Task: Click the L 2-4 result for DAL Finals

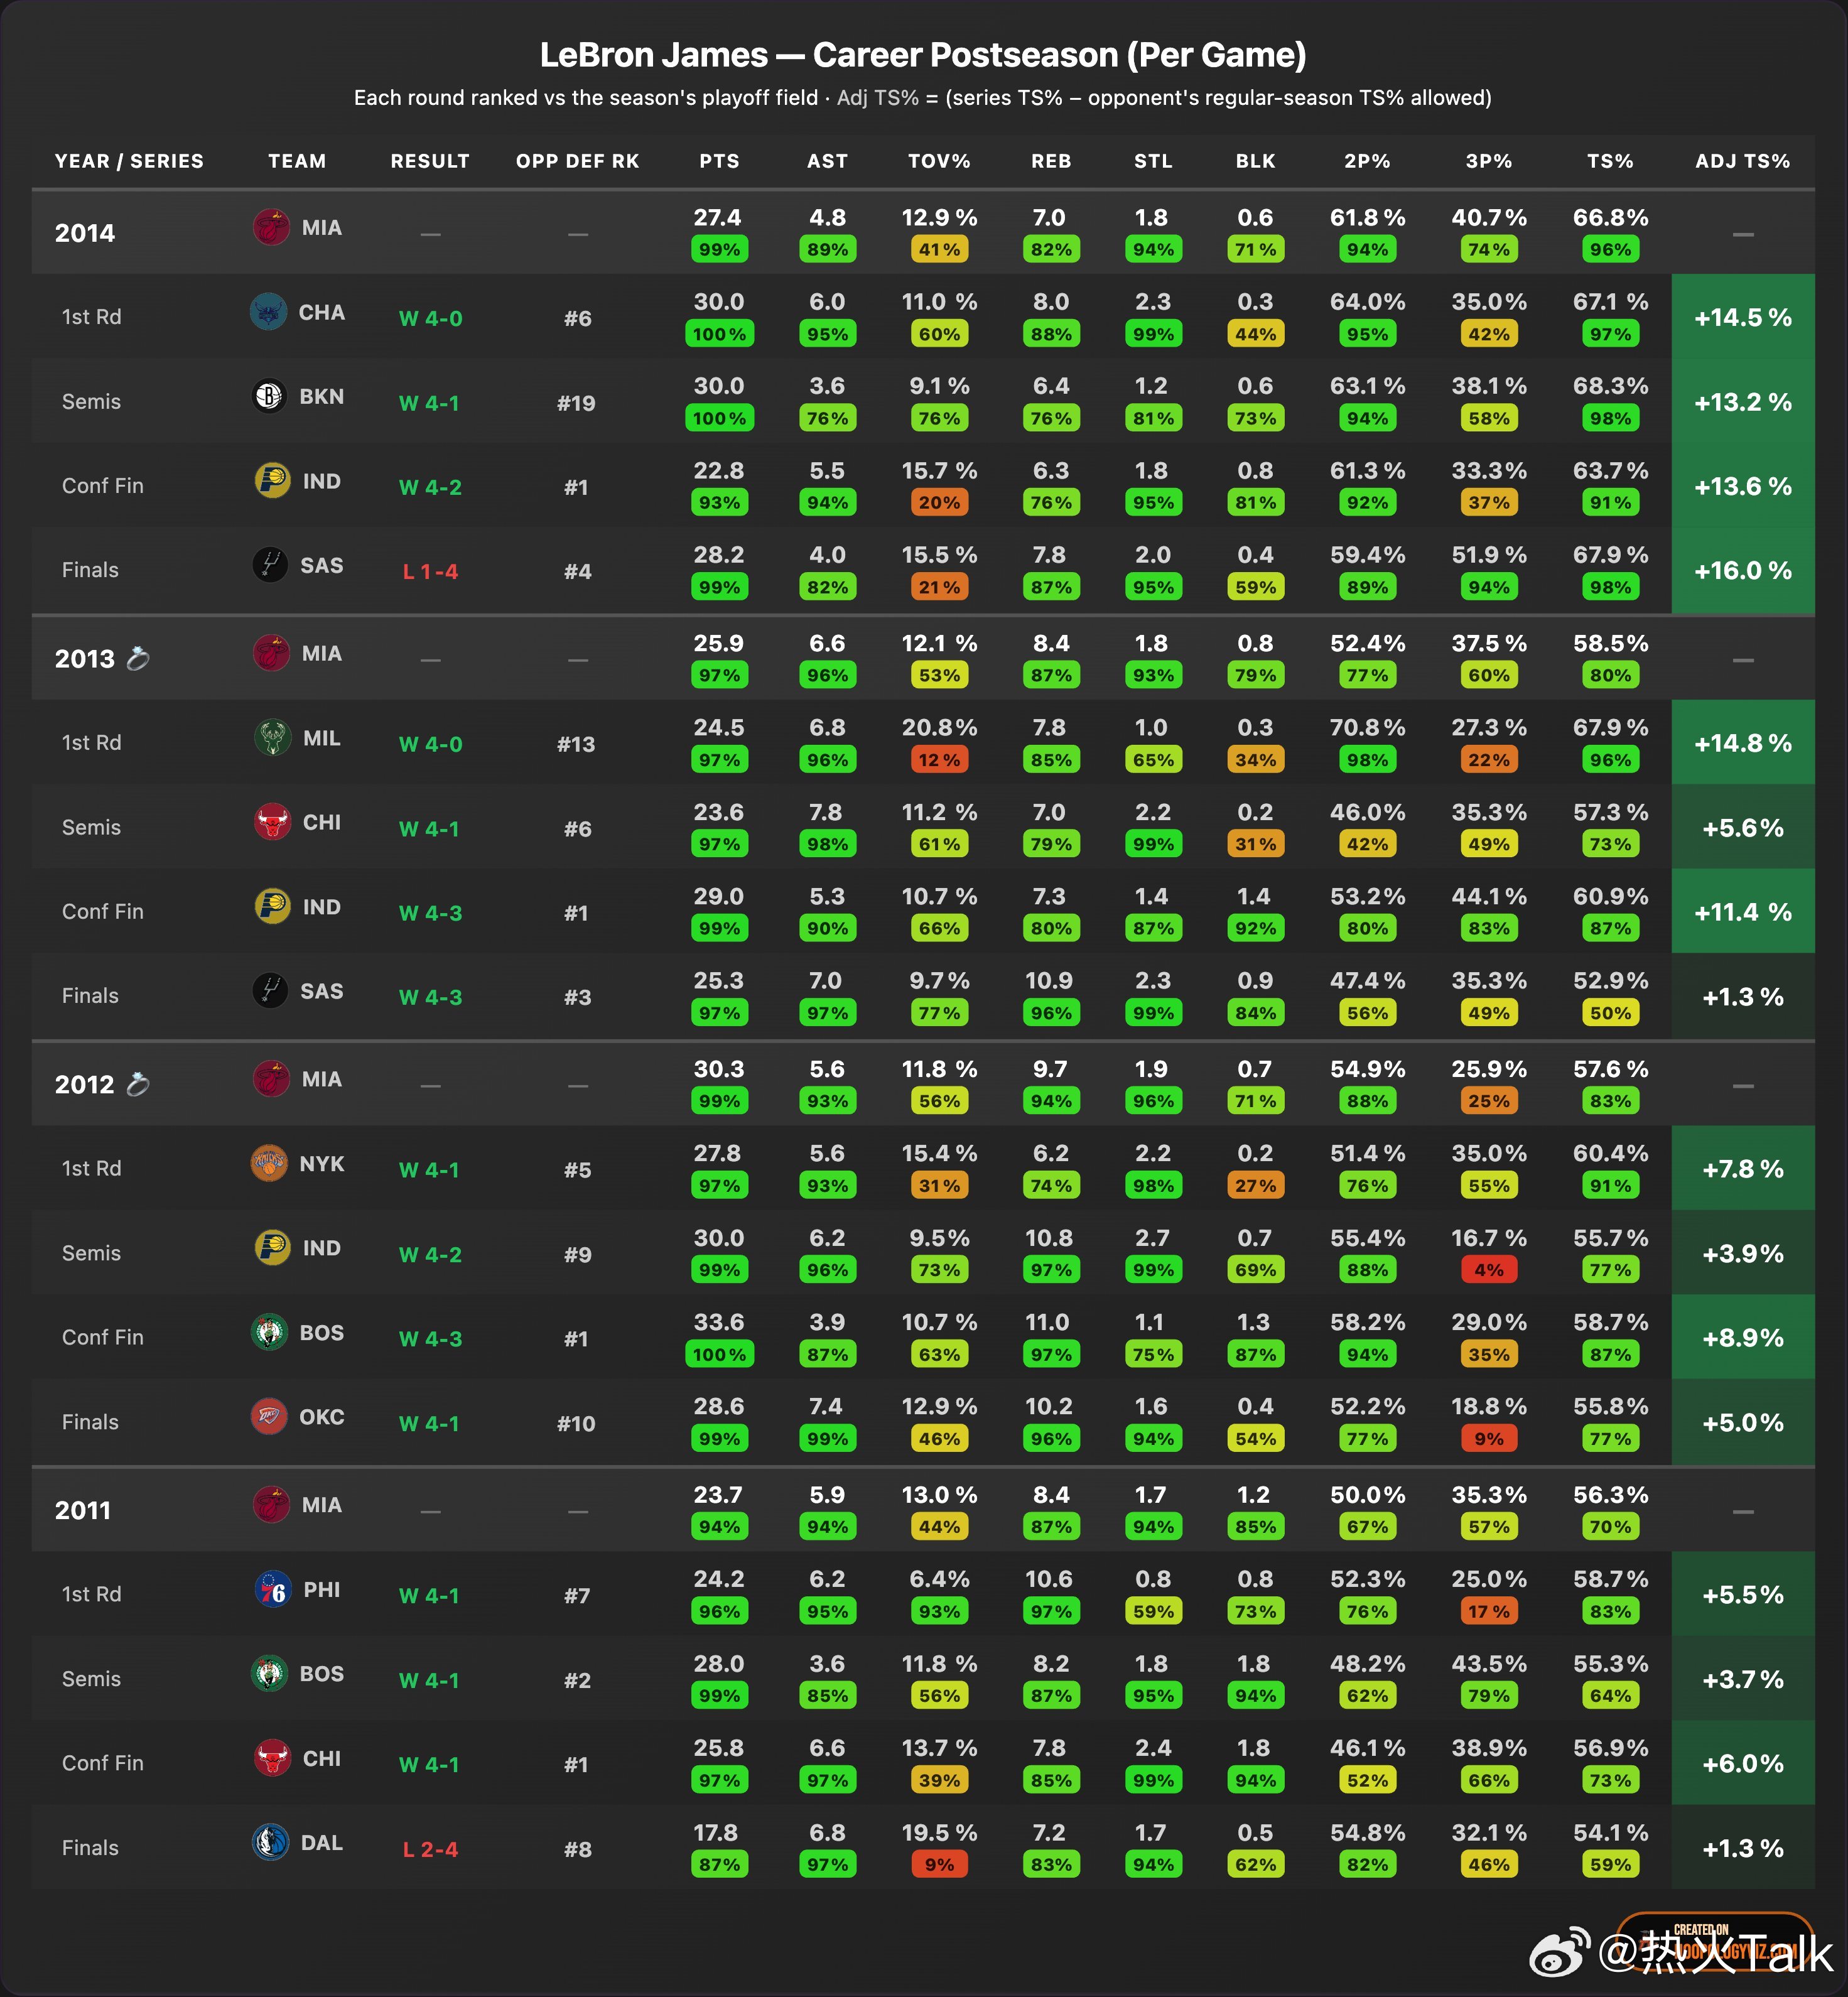Action: [430, 1849]
